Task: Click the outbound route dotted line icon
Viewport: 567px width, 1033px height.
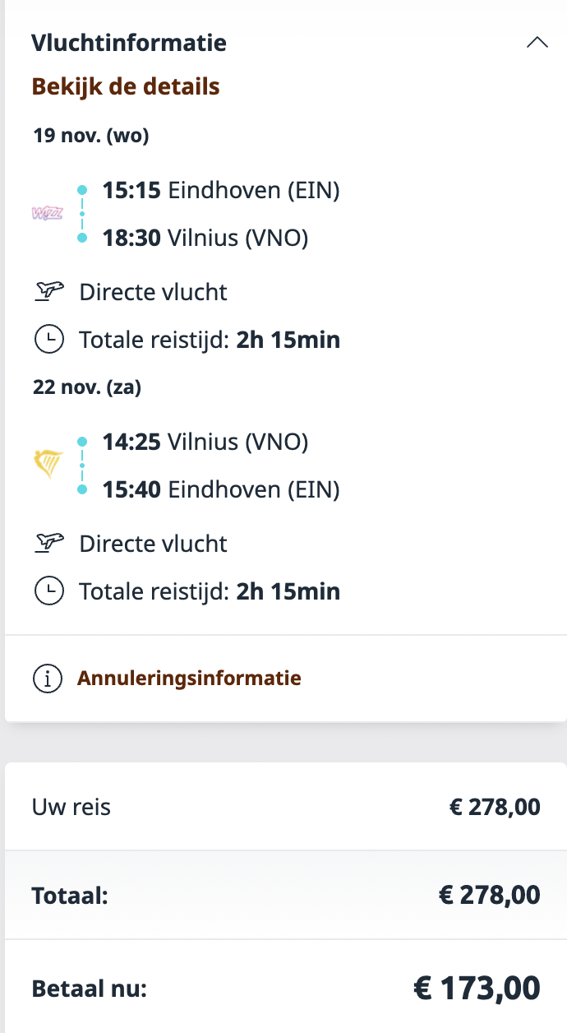Action: coord(82,215)
